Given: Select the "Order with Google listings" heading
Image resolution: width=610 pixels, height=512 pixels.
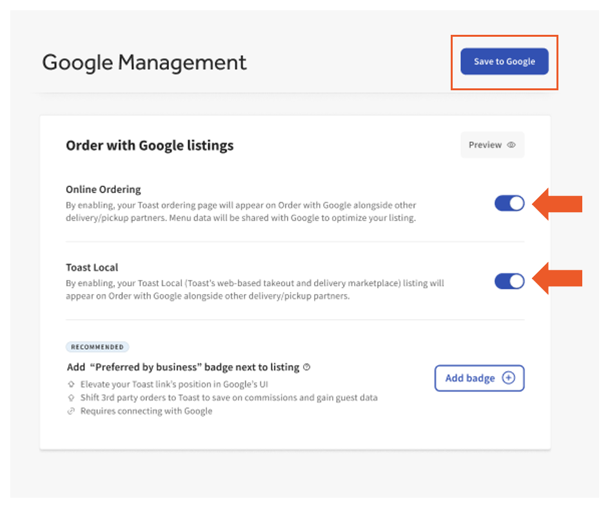Looking at the screenshot, I should coord(150,146).
